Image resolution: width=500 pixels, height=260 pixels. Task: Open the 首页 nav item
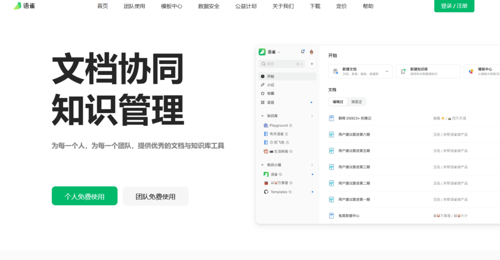[103, 6]
